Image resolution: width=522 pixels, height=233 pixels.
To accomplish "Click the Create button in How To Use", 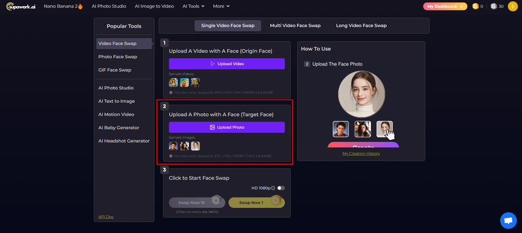I will click(363, 145).
